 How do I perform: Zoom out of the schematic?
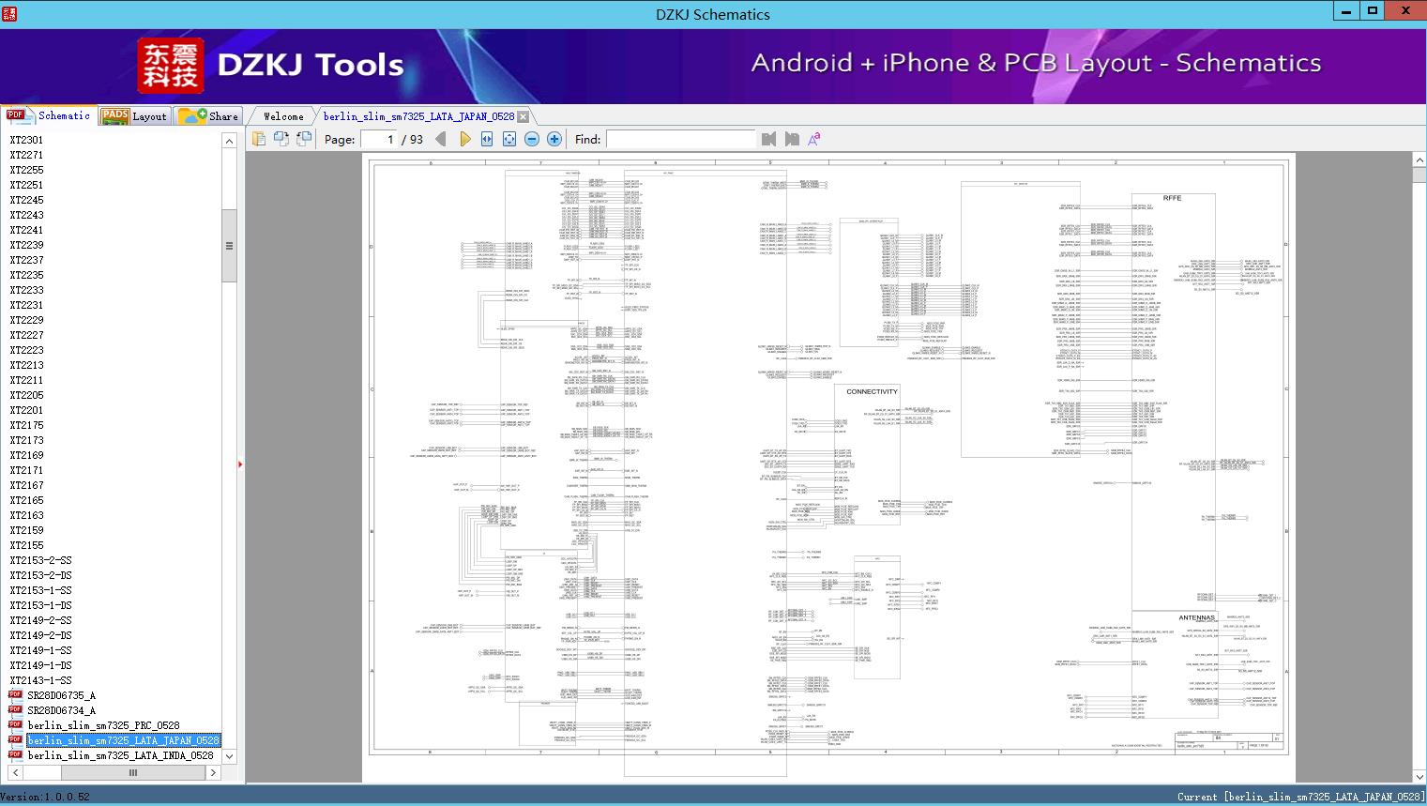pyautogui.click(x=532, y=139)
